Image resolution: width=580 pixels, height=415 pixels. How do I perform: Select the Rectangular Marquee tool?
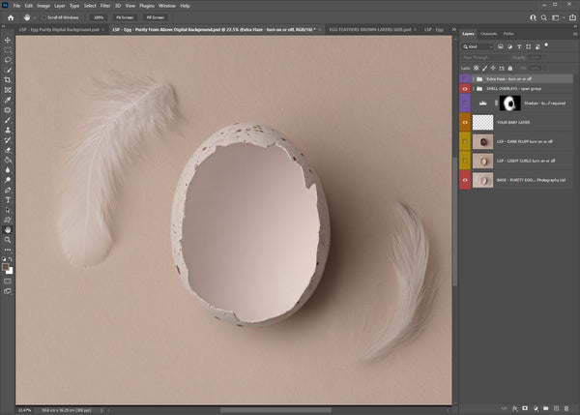click(x=8, y=49)
